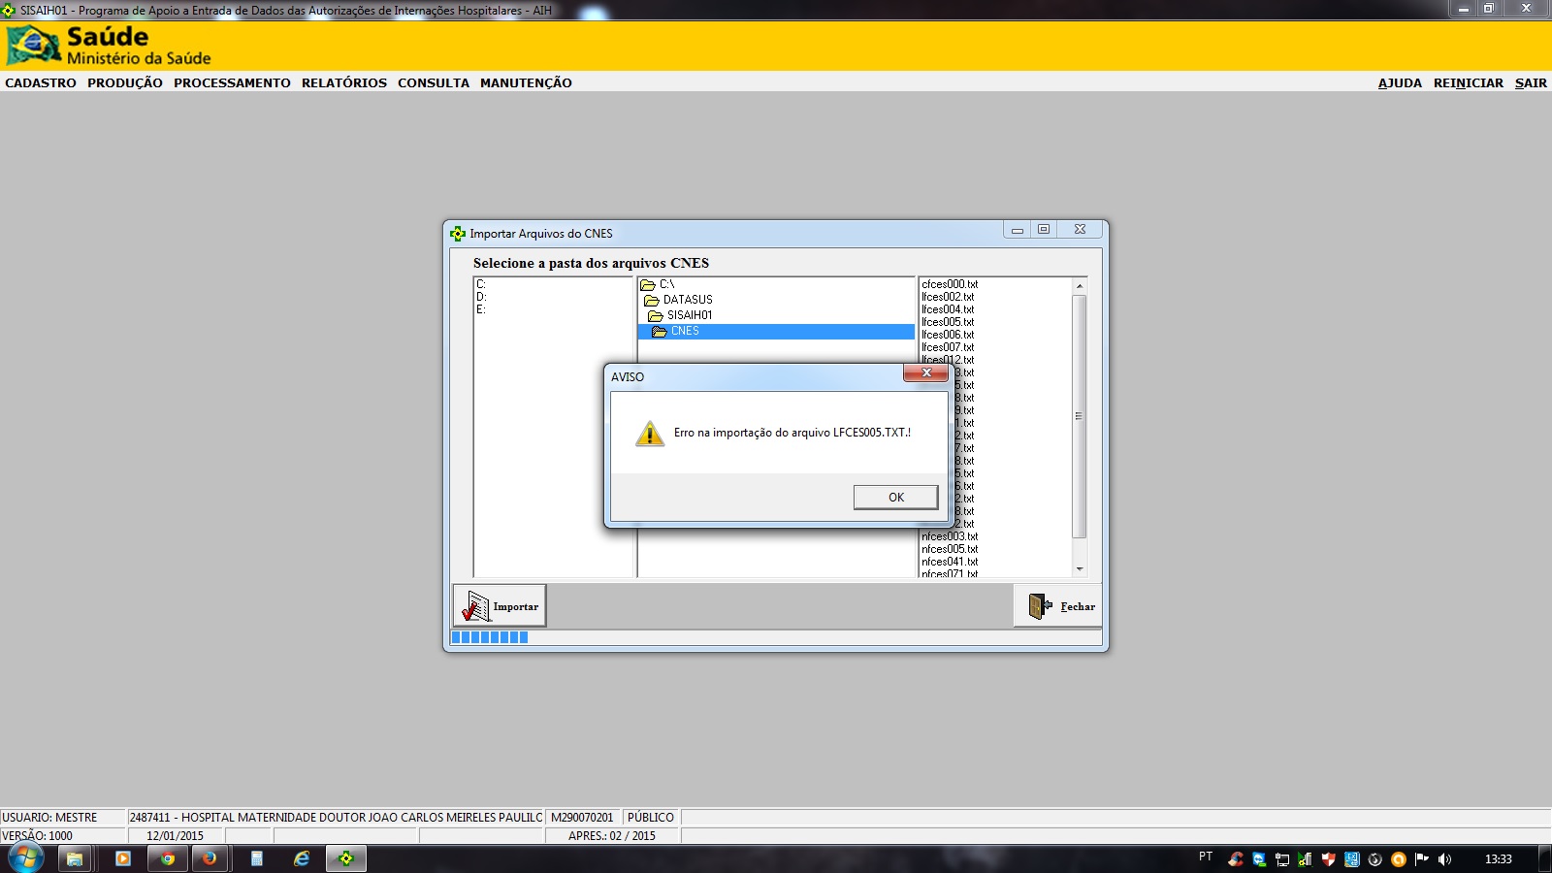Minimize the Importar Arquivos do CNES dialog
Viewport: 1552px width, 873px height.
click(x=1018, y=230)
